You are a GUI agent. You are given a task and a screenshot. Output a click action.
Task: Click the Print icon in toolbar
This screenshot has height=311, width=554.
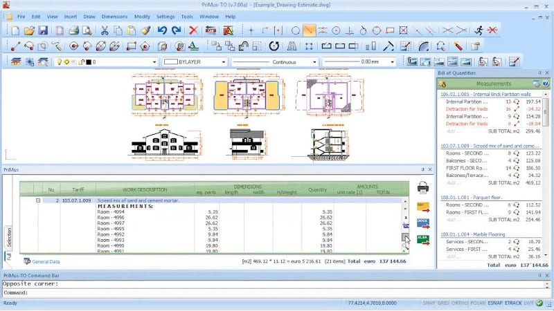click(x=73, y=30)
